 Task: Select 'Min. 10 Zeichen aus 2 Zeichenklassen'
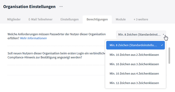135,55
